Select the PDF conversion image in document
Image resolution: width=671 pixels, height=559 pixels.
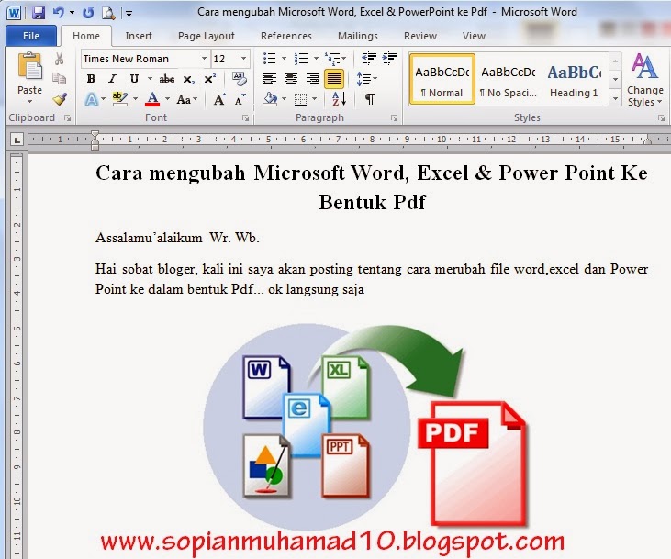coord(365,428)
